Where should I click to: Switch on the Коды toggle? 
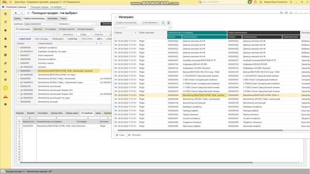116,135
